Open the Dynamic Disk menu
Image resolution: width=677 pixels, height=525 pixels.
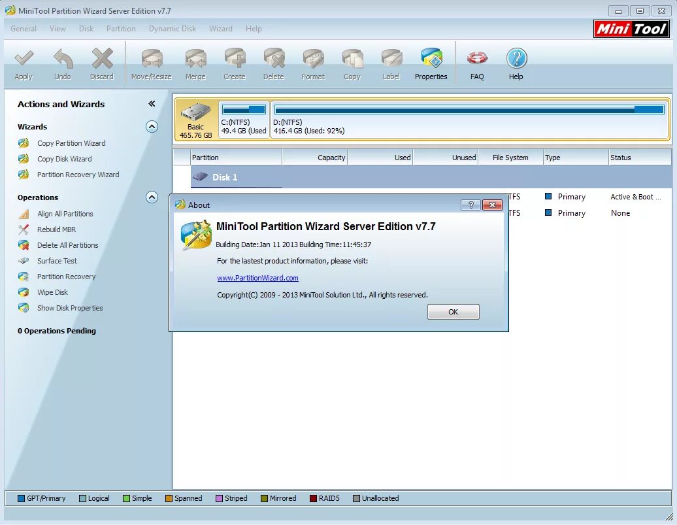pyautogui.click(x=173, y=29)
